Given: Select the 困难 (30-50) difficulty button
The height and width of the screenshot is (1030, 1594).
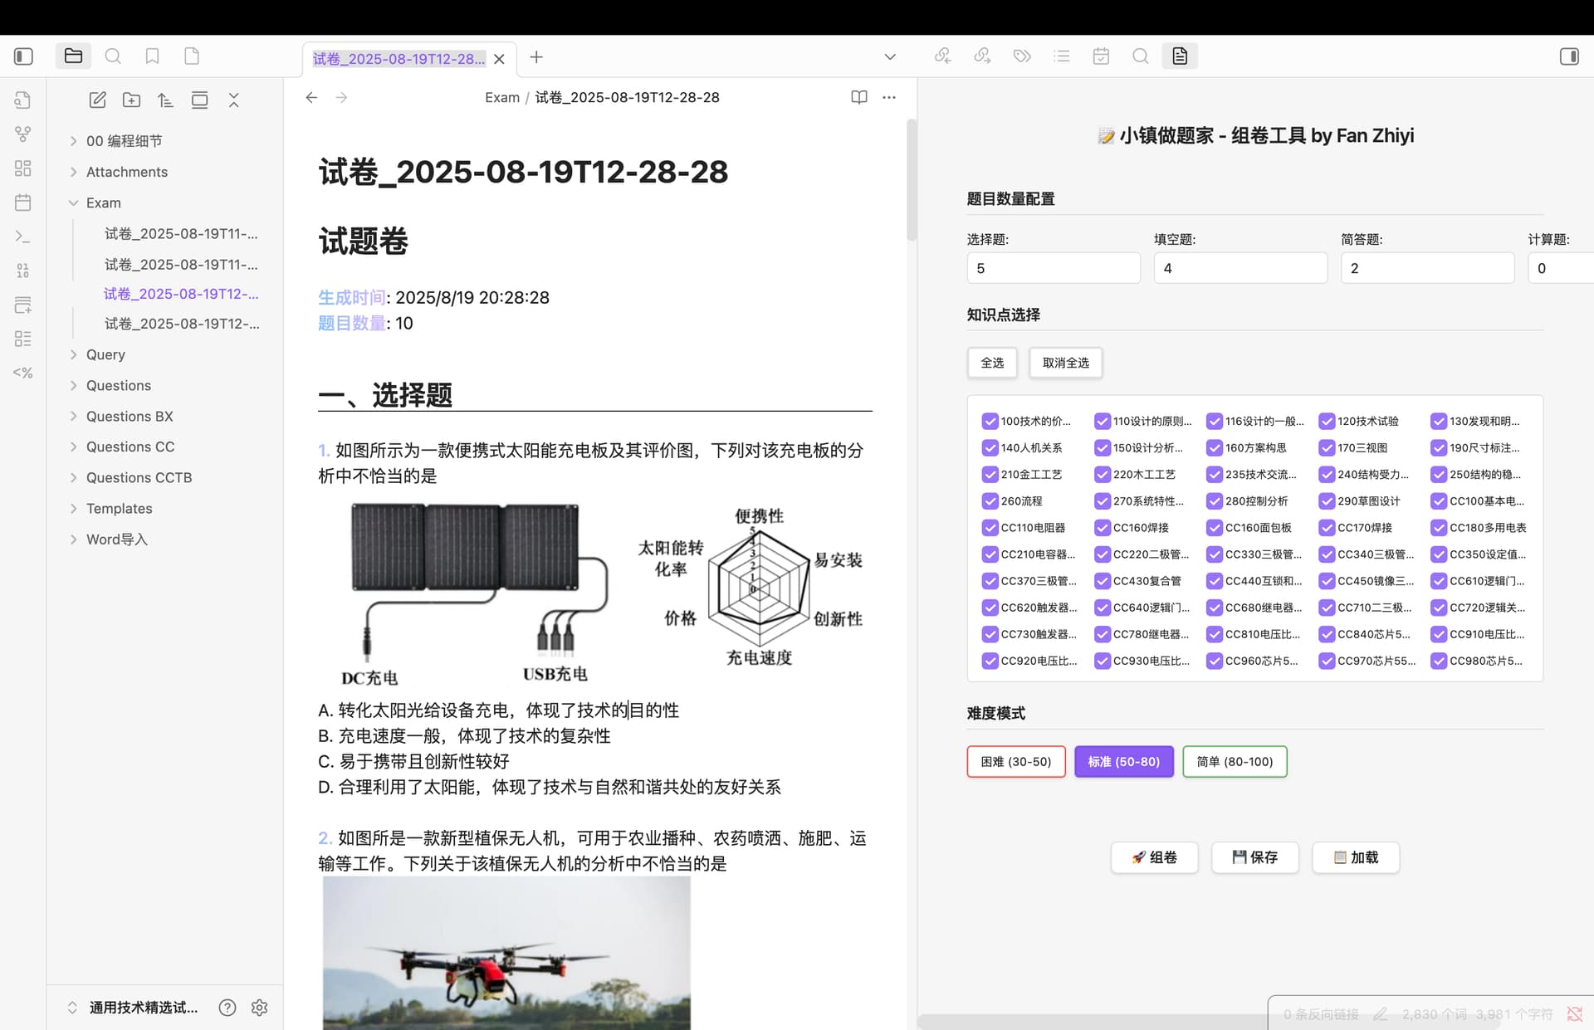Looking at the screenshot, I should click(1016, 762).
